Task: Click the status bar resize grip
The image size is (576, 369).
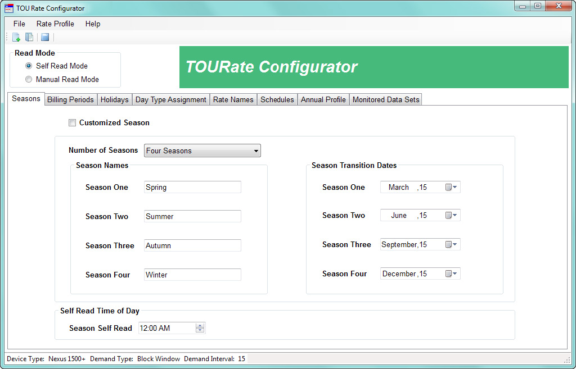Action: tap(567, 360)
